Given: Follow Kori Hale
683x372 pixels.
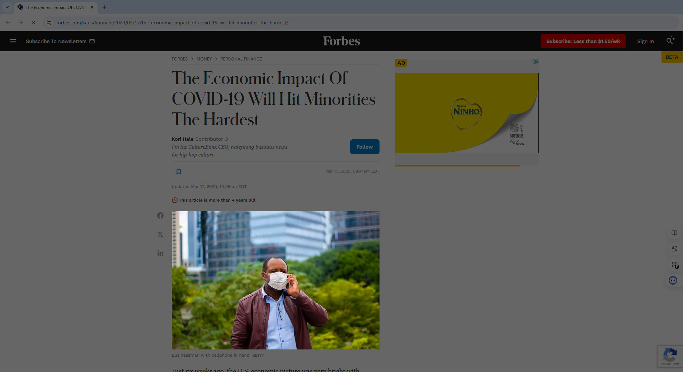Looking at the screenshot, I should [364, 147].
